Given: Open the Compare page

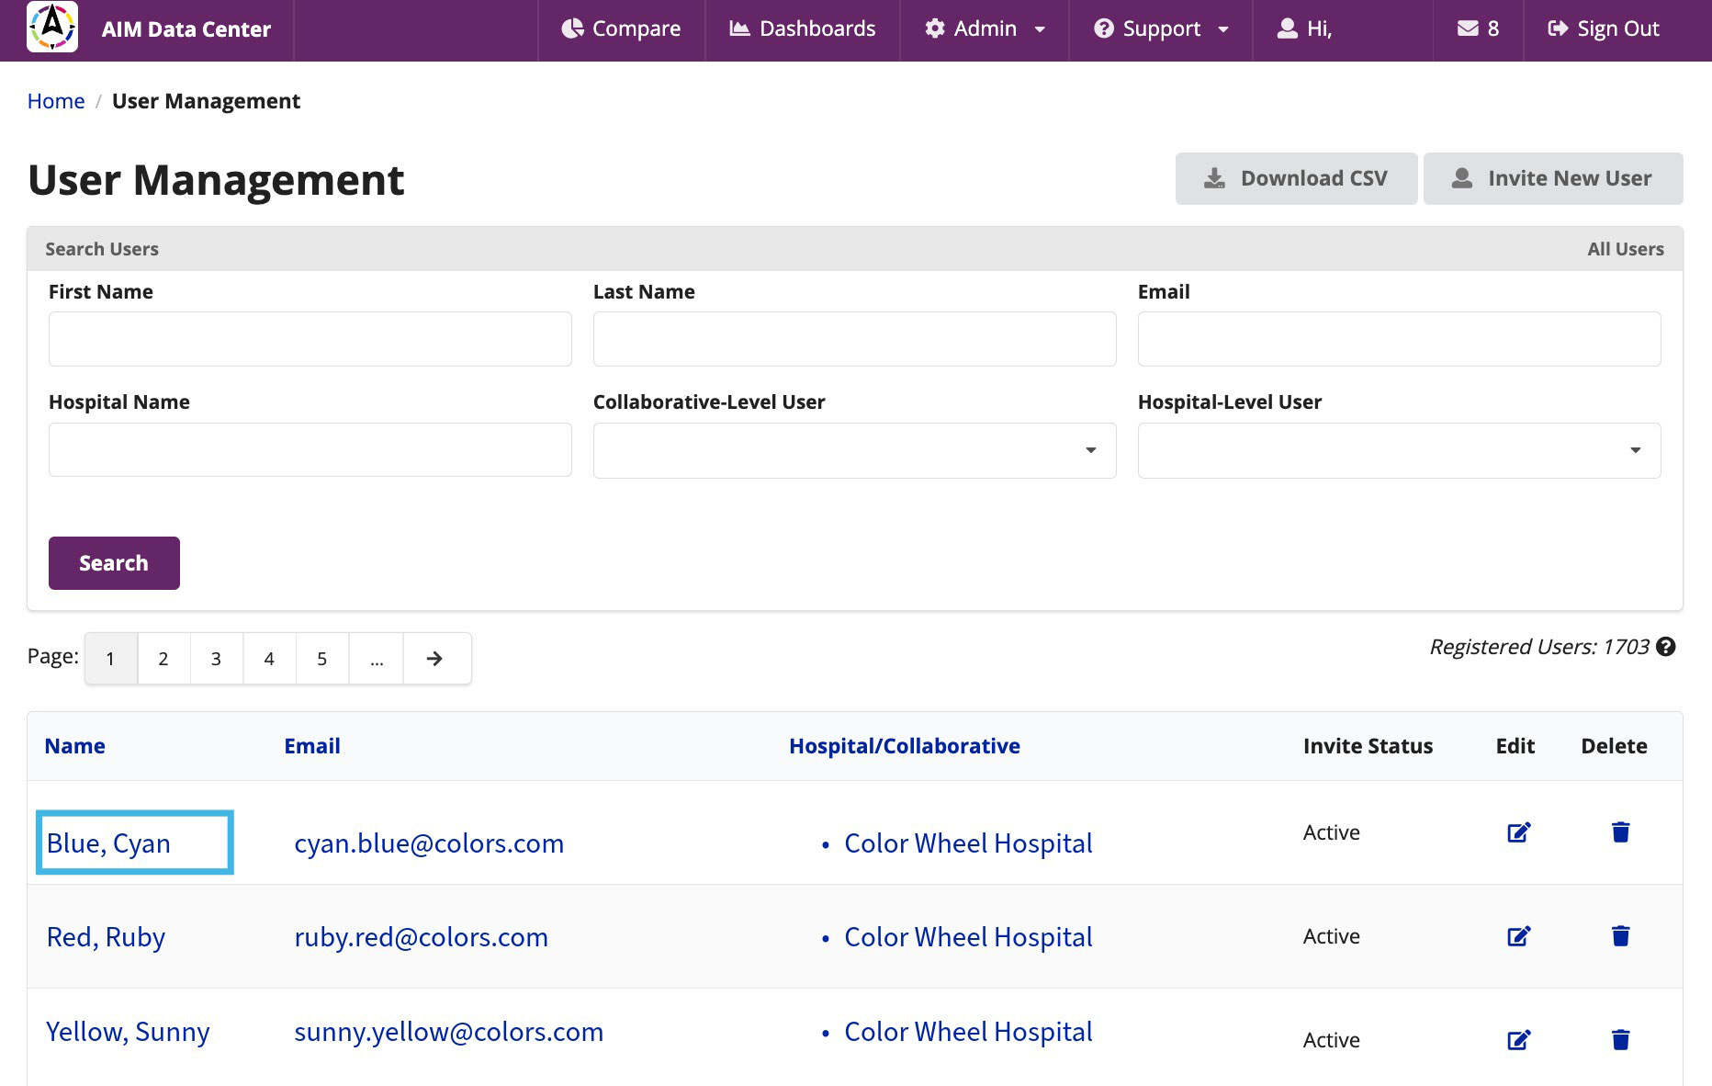Looking at the screenshot, I should point(621,28).
